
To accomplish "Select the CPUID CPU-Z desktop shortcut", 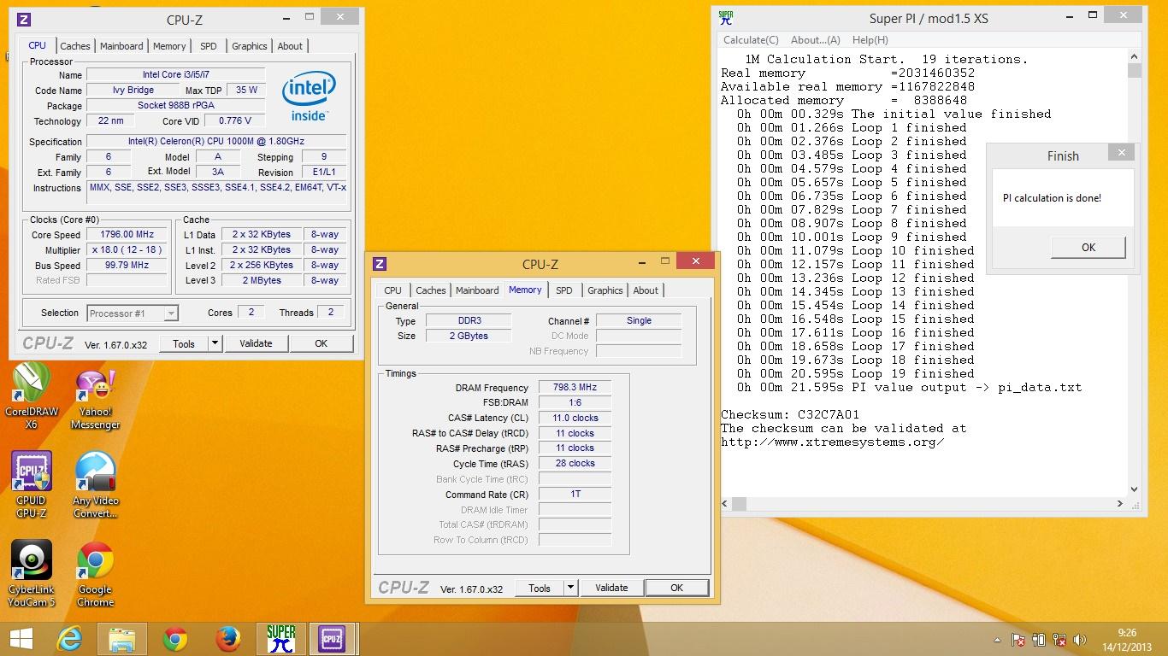I will click(32, 485).
